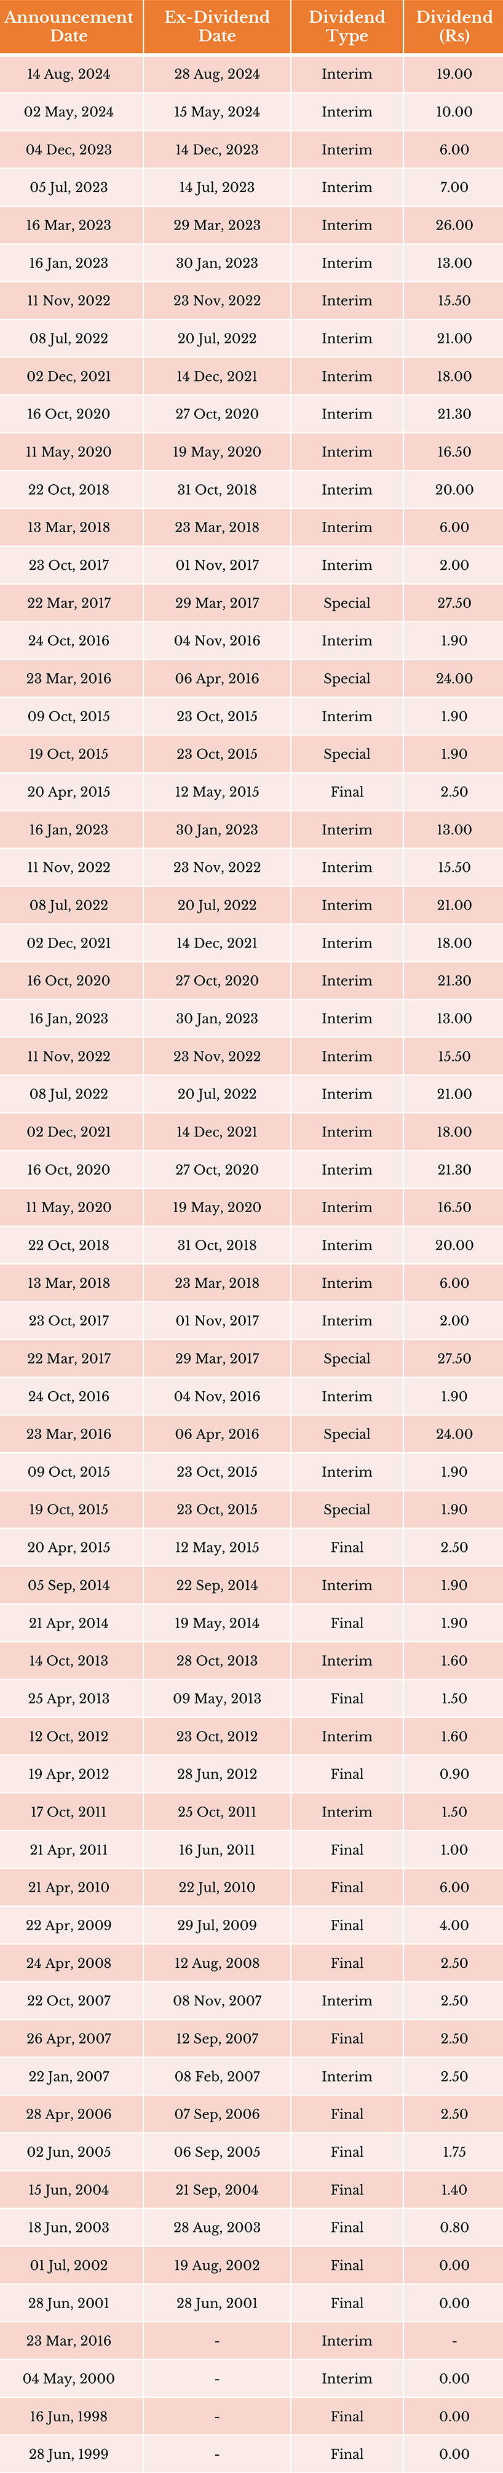
Task: Select the 4.00 dividend amount cell
Action: (454, 1925)
